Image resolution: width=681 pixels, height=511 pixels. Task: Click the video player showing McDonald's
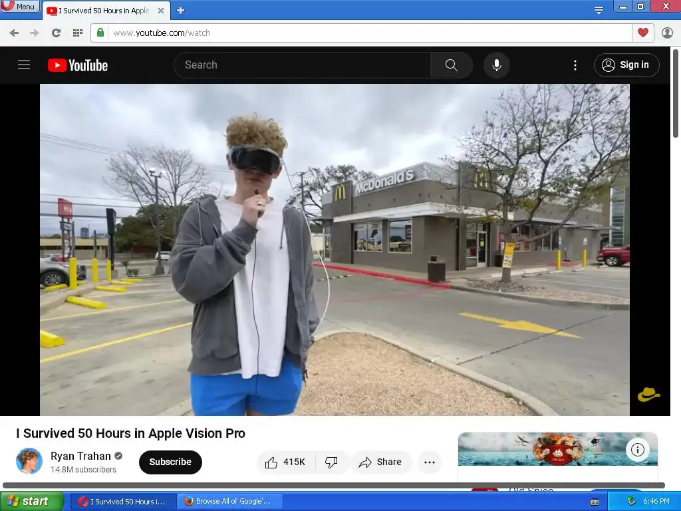point(335,250)
